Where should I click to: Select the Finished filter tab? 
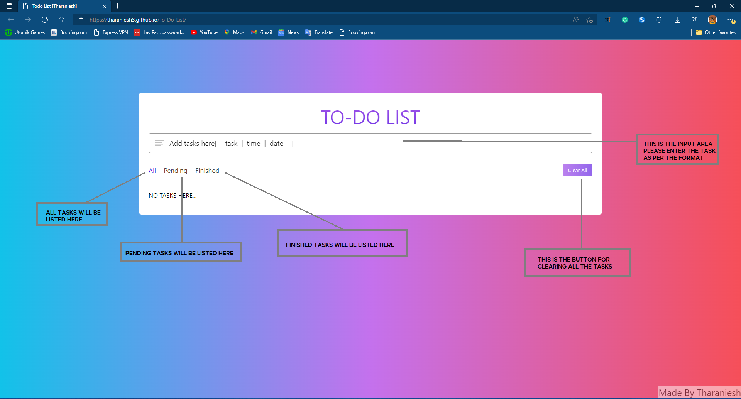pyautogui.click(x=207, y=171)
